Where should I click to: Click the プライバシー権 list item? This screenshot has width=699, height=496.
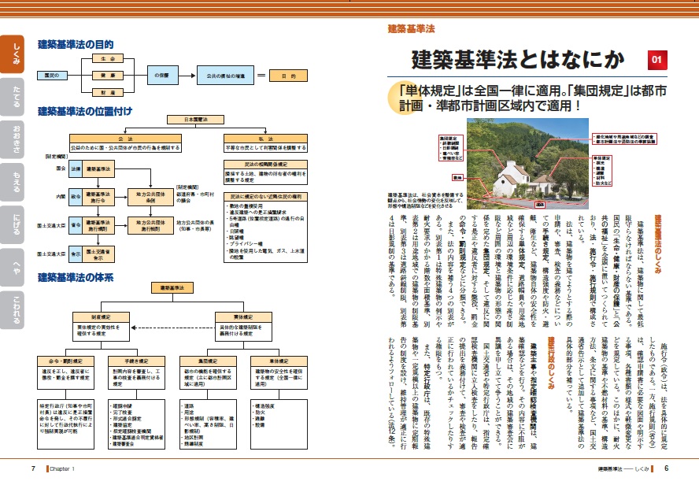246,244
